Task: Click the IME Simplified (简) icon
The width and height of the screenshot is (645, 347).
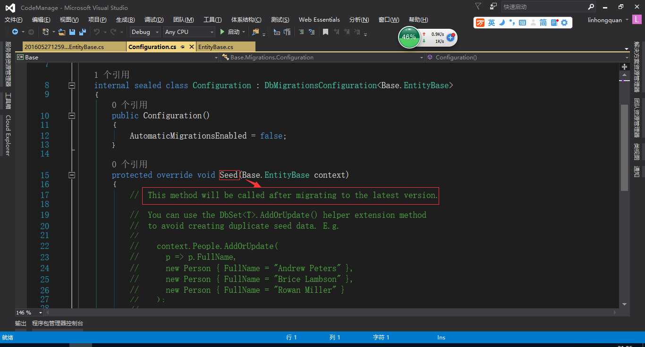Action: pos(543,23)
